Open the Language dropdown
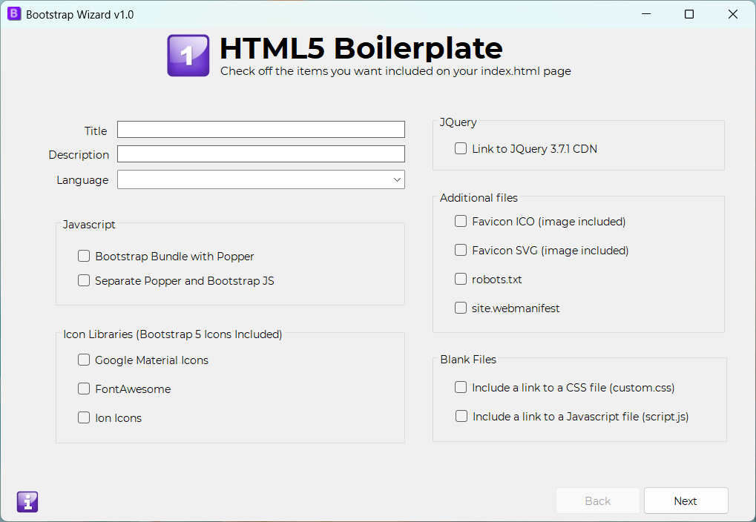This screenshot has width=756, height=522. pyautogui.click(x=260, y=179)
